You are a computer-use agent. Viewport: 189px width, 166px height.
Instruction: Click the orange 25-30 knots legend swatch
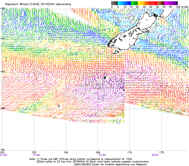148,3
